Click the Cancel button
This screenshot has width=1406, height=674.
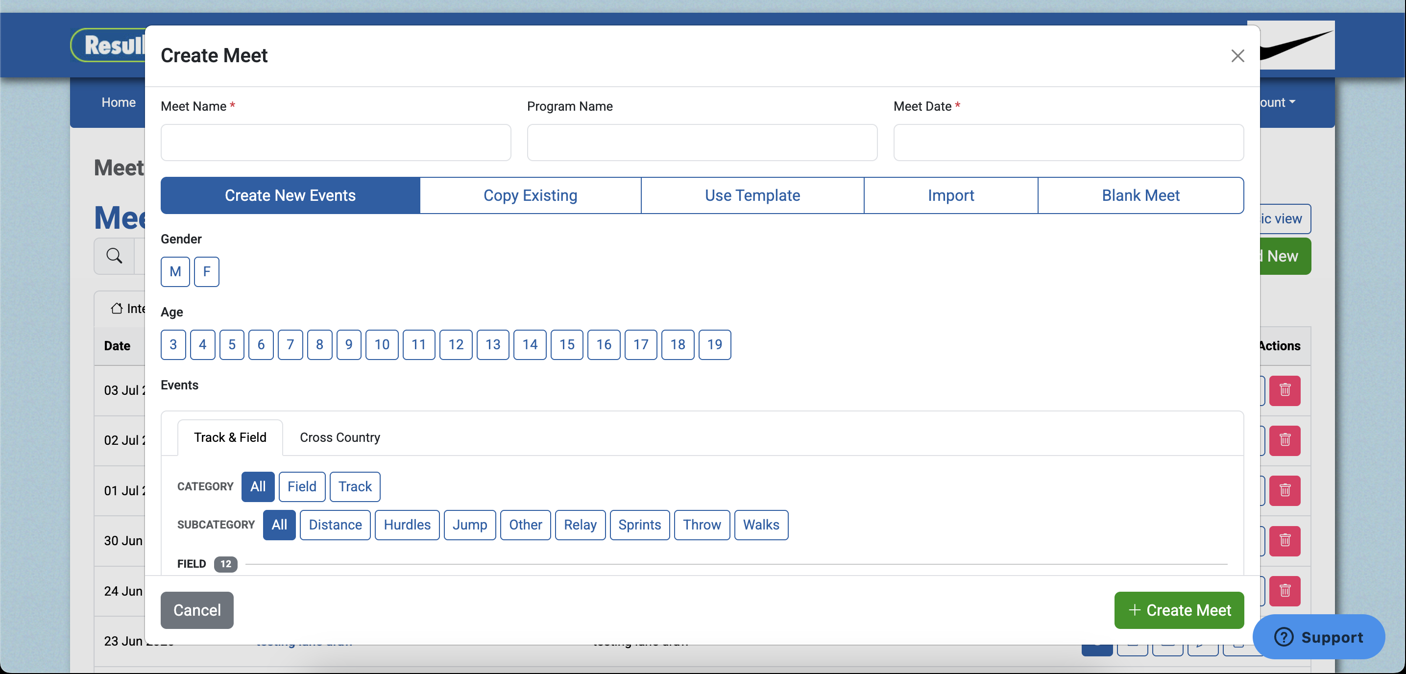(197, 610)
